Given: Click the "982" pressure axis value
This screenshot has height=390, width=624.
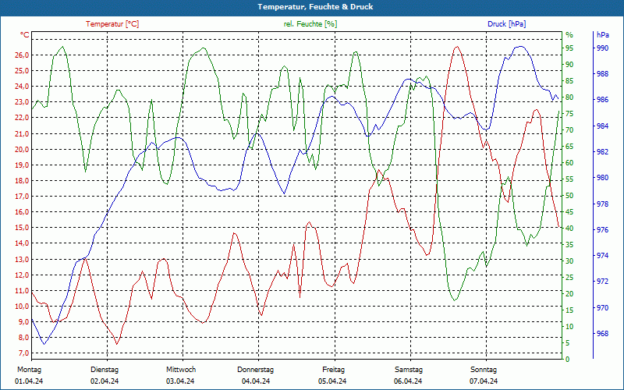Looking at the screenshot, I should tap(602, 152).
